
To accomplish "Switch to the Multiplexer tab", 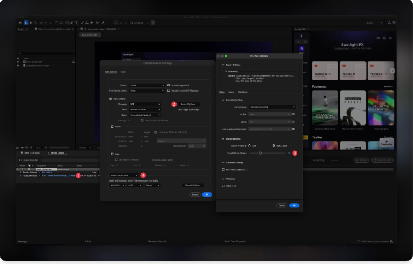I will coord(242,92).
